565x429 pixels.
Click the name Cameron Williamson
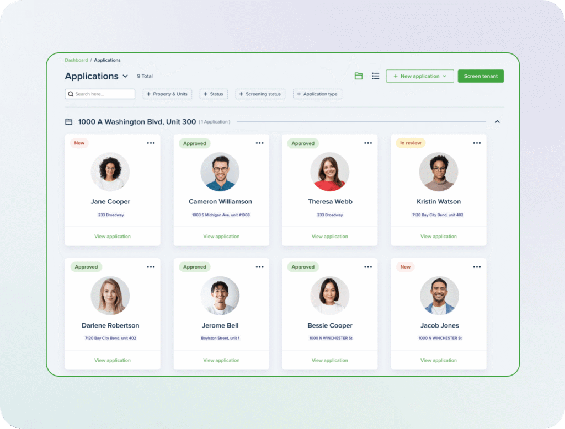220,202
